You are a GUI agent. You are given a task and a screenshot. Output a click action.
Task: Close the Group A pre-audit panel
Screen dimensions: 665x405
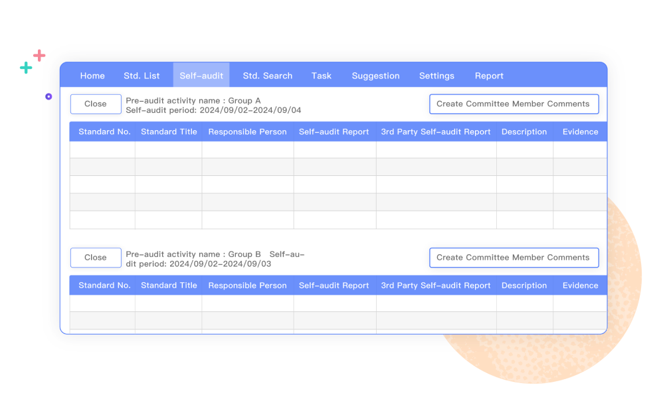coord(96,104)
